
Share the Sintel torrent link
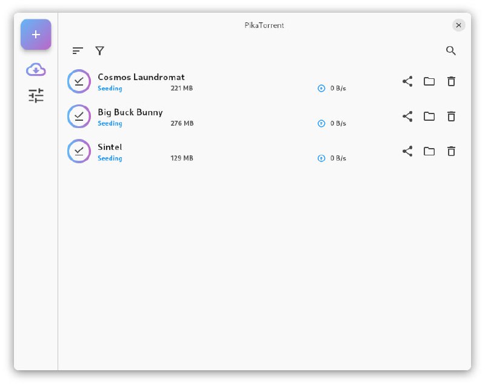pos(407,152)
